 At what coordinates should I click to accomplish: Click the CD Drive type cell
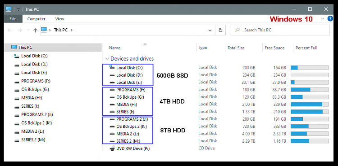(206, 148)
